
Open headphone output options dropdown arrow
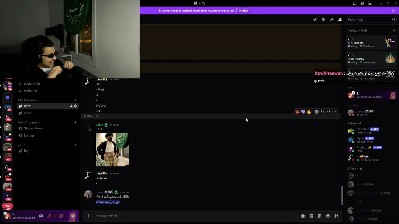click(66, 216)
